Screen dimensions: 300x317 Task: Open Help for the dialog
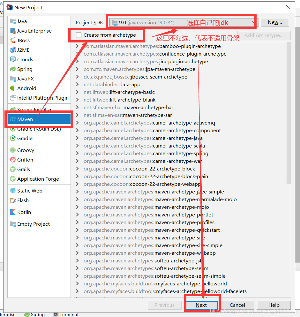(274, 305)
